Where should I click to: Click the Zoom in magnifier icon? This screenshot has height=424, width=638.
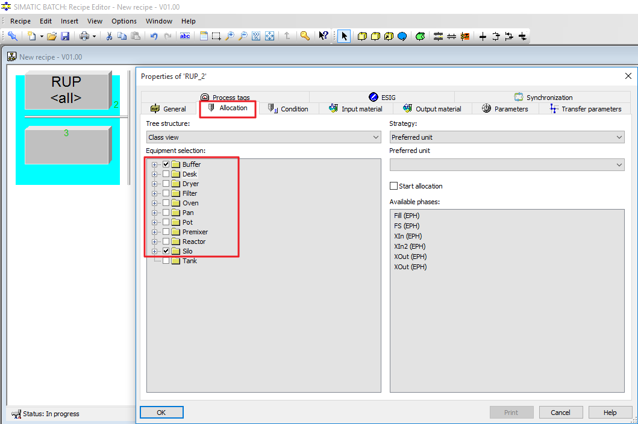(x=230, y=36)
